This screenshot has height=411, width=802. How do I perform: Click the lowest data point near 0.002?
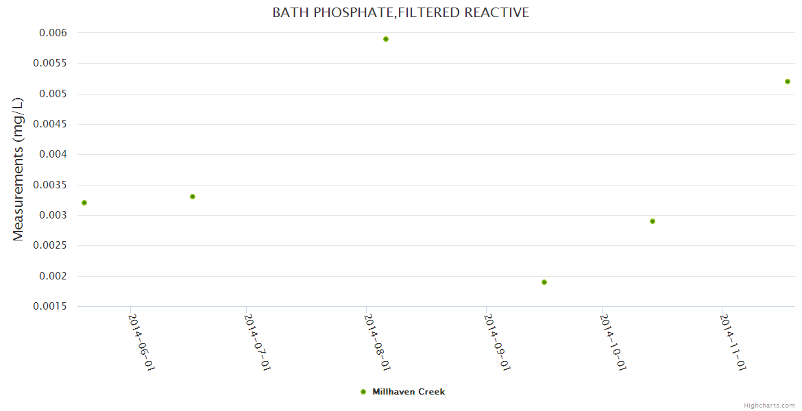tap(544, 282)
